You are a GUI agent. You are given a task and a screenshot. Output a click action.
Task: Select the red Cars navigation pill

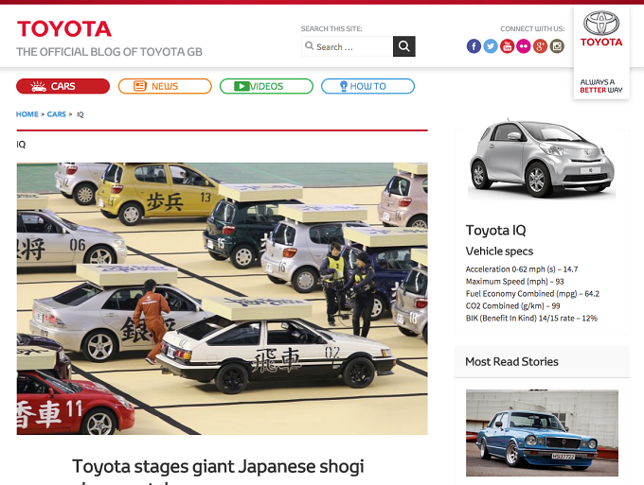[63, 86]
